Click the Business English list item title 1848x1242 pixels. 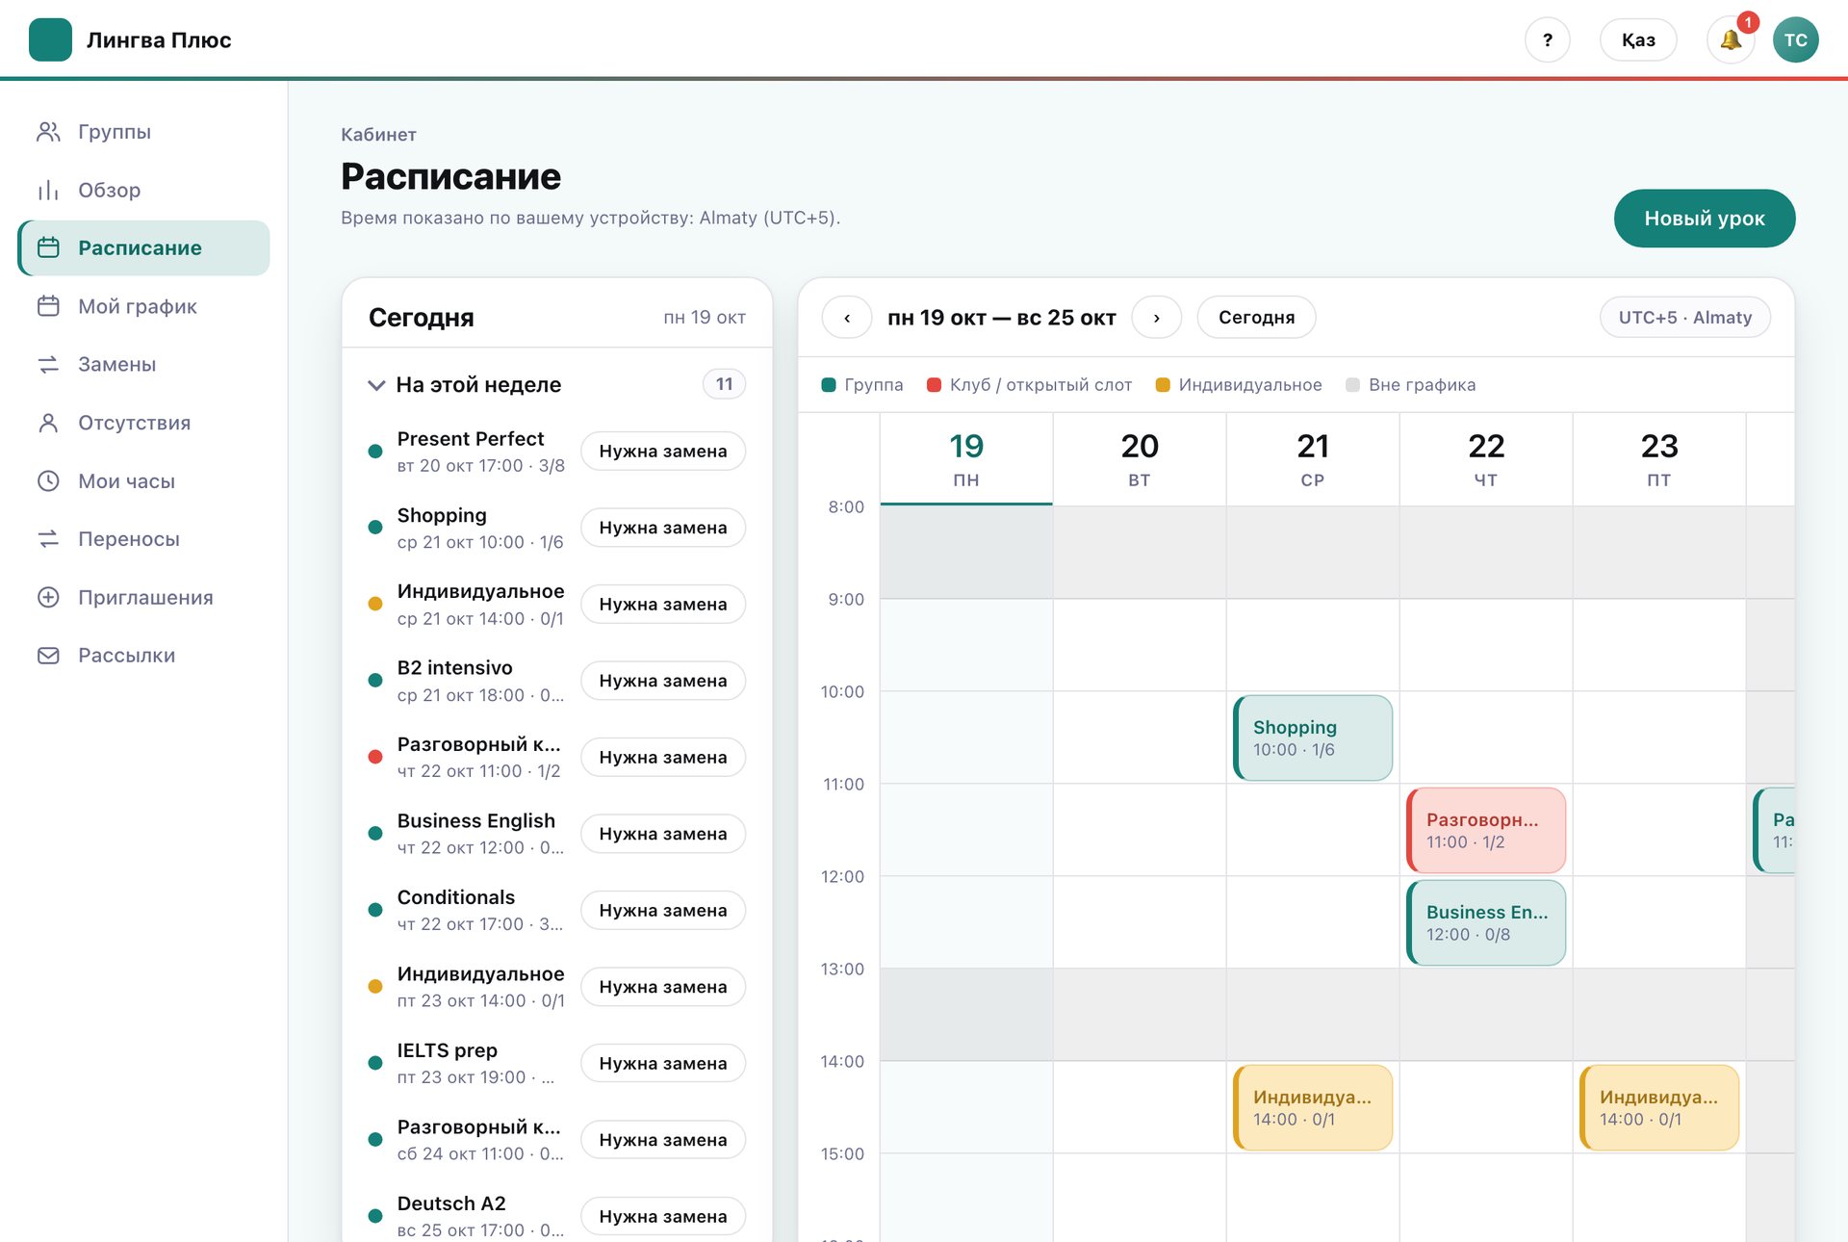click(x=476, y=821)
